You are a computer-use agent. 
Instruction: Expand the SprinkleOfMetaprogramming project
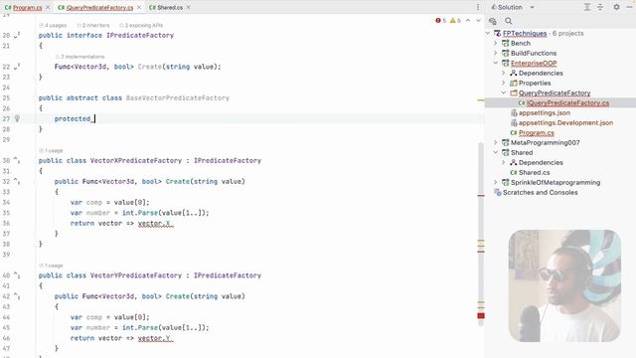(496, 182)
